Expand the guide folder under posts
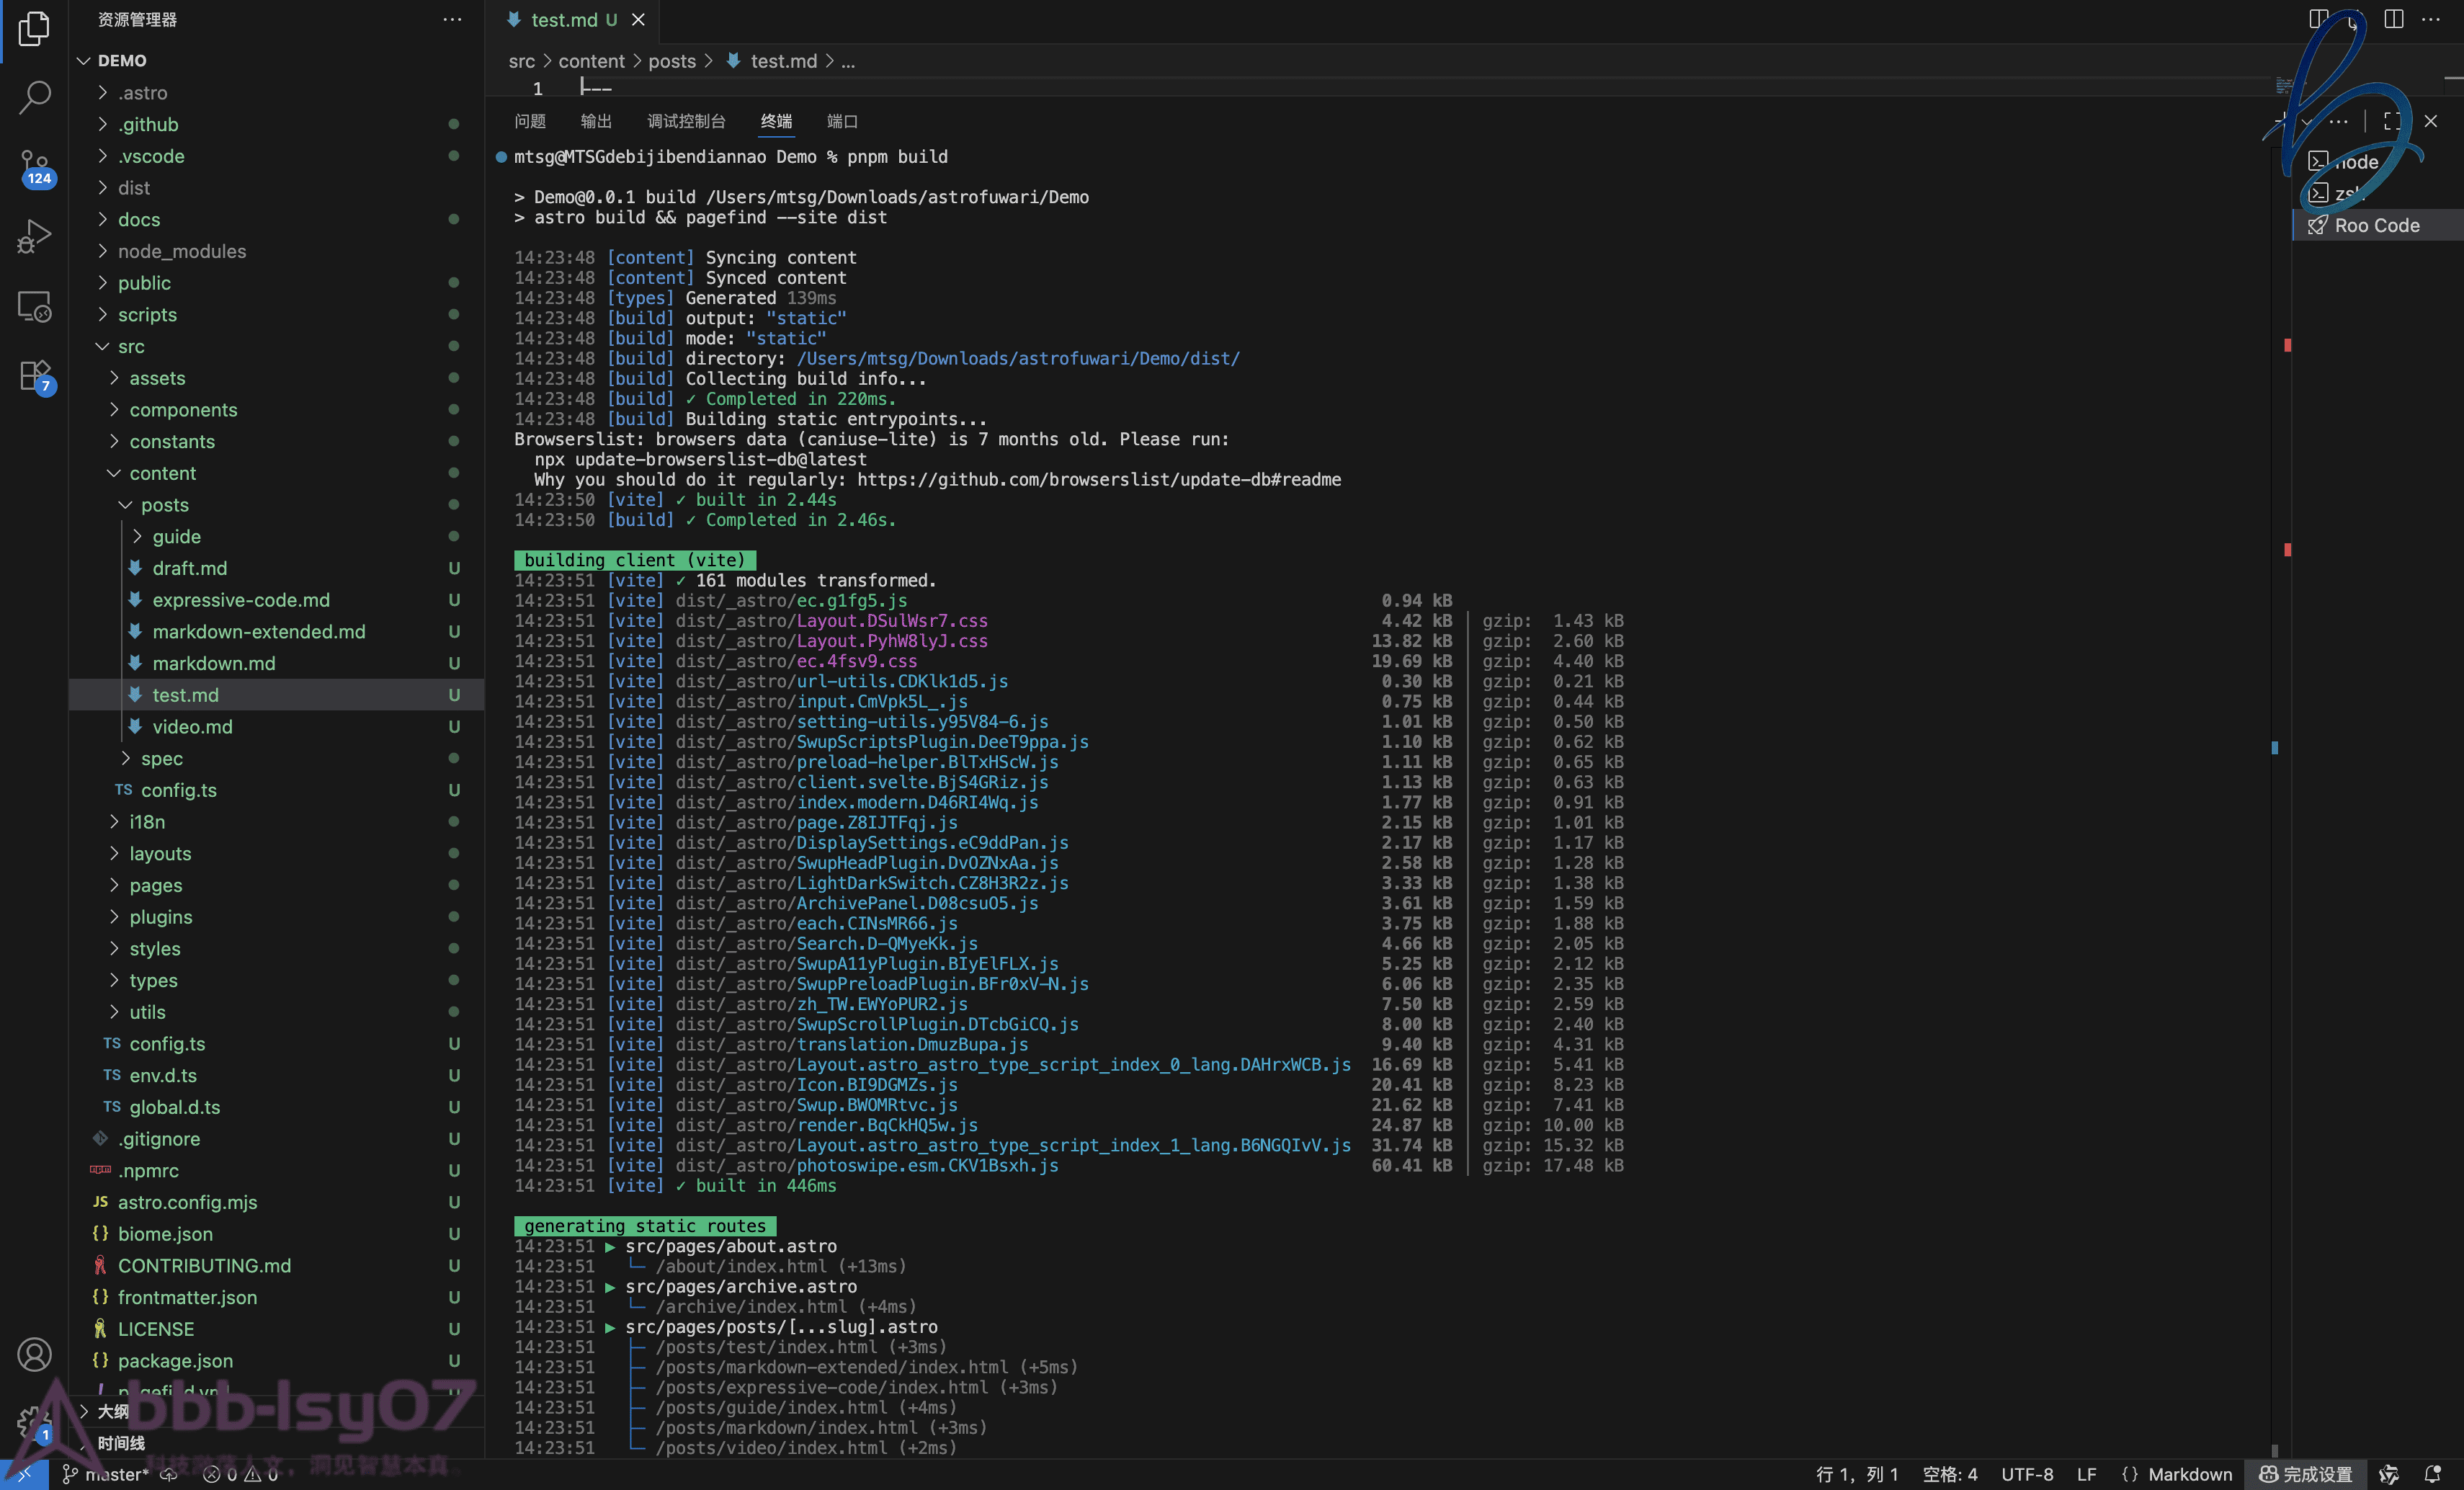This screenshot has width=2464, height=1490. [x=176, y=536]
